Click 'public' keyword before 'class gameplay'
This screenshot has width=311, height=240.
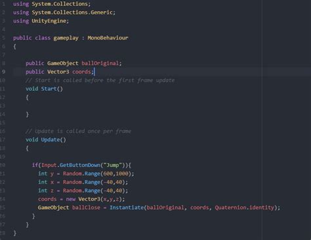tap(22, 38)
